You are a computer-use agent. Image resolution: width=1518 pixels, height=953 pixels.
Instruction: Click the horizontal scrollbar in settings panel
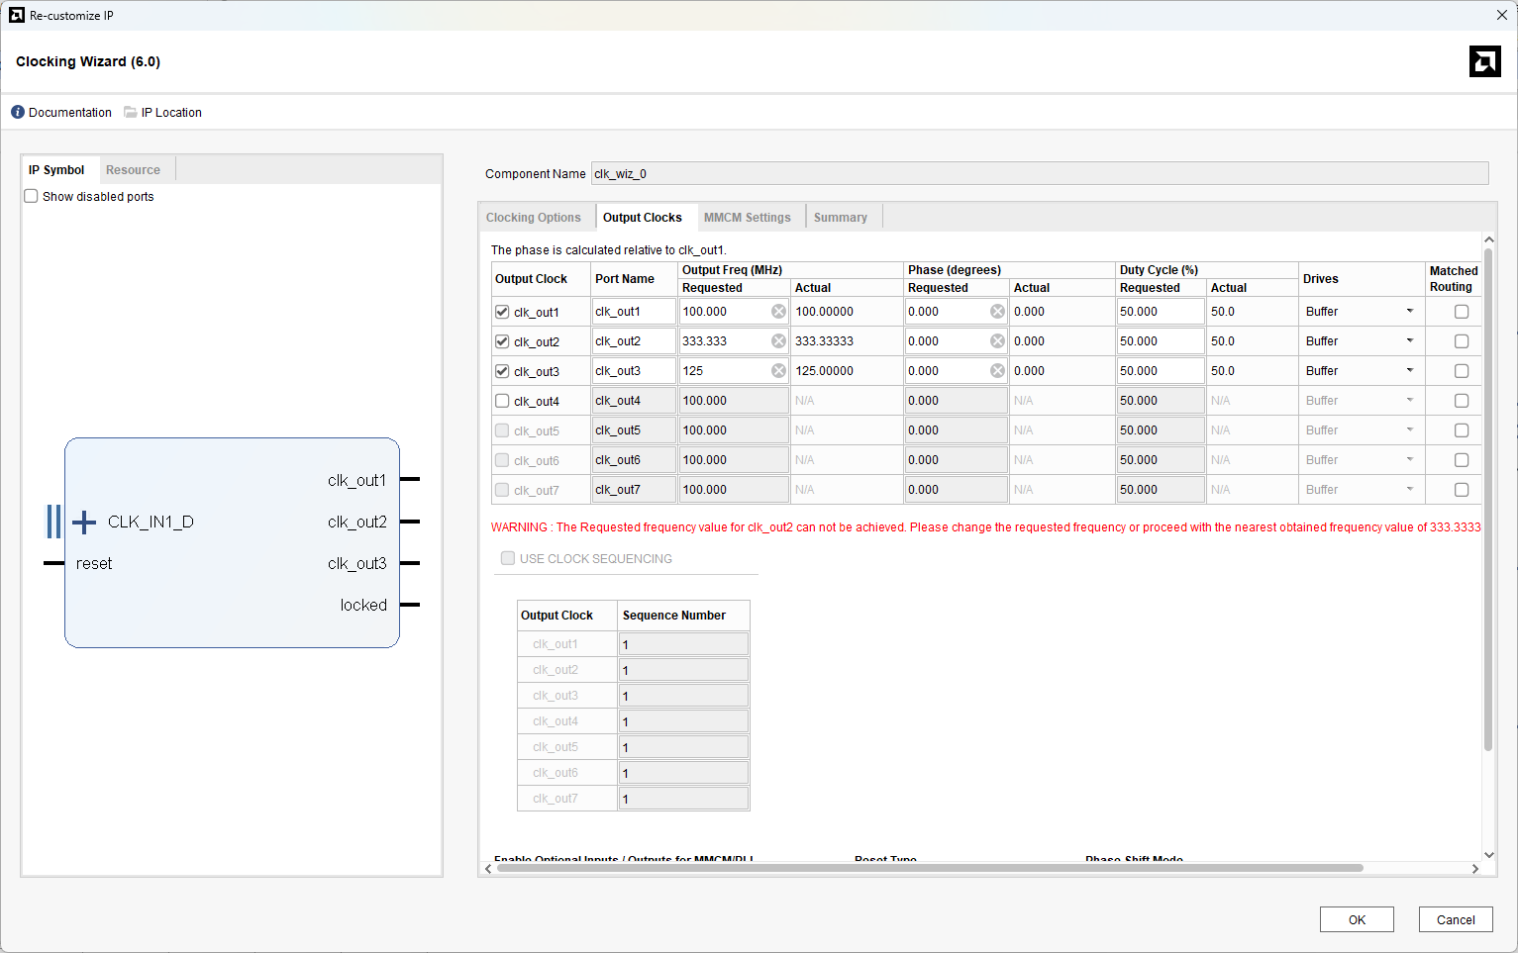[929, 868]
